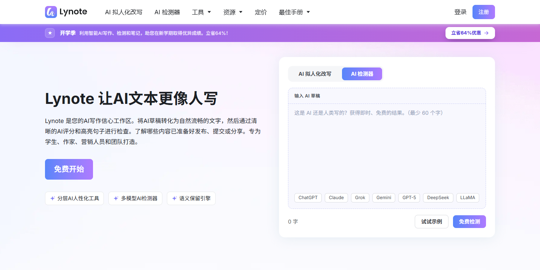The height and width of the screenshot is (270, 540).
Task: Open the 最佳手册 dropdown menu
Action: tap(294, 12)
